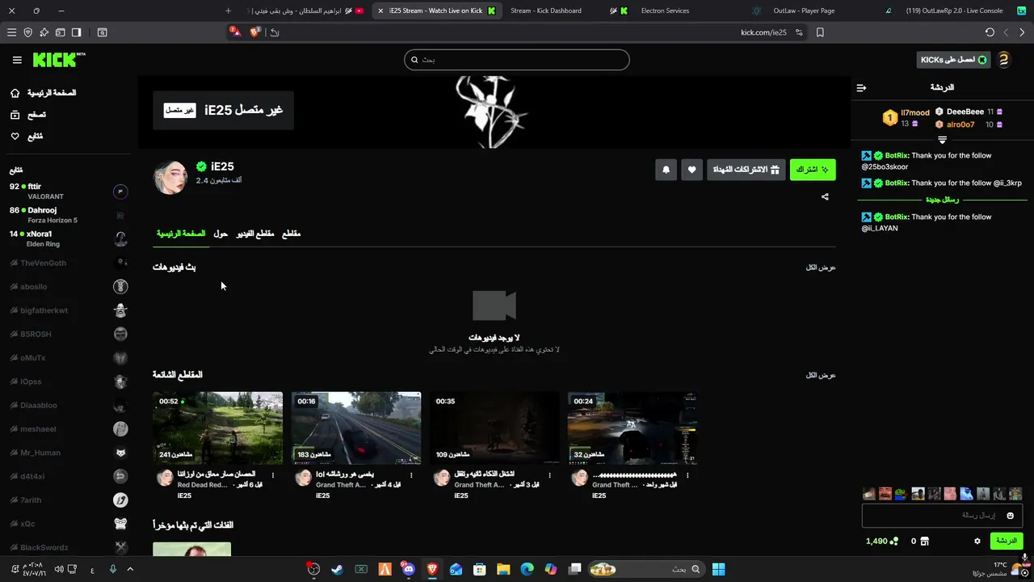The image size is (1034, 582).
Task: Open the following heart sidebar icon
Action: [15, 137]
